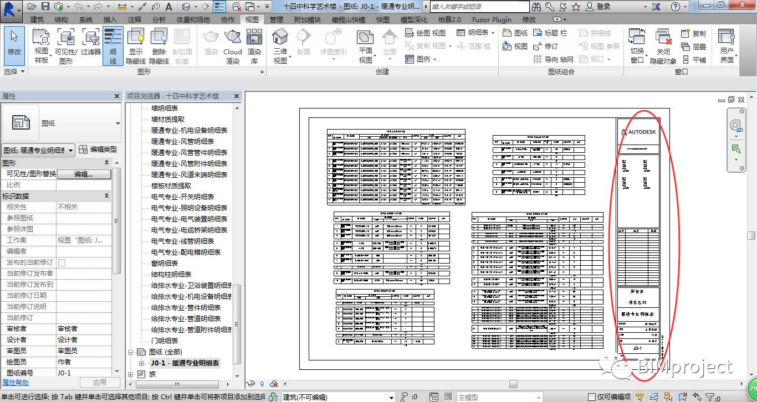Viewport: 757px width, 402px height.
Task: Tile windows using 平铺
Action: click(x=693, y=60)
